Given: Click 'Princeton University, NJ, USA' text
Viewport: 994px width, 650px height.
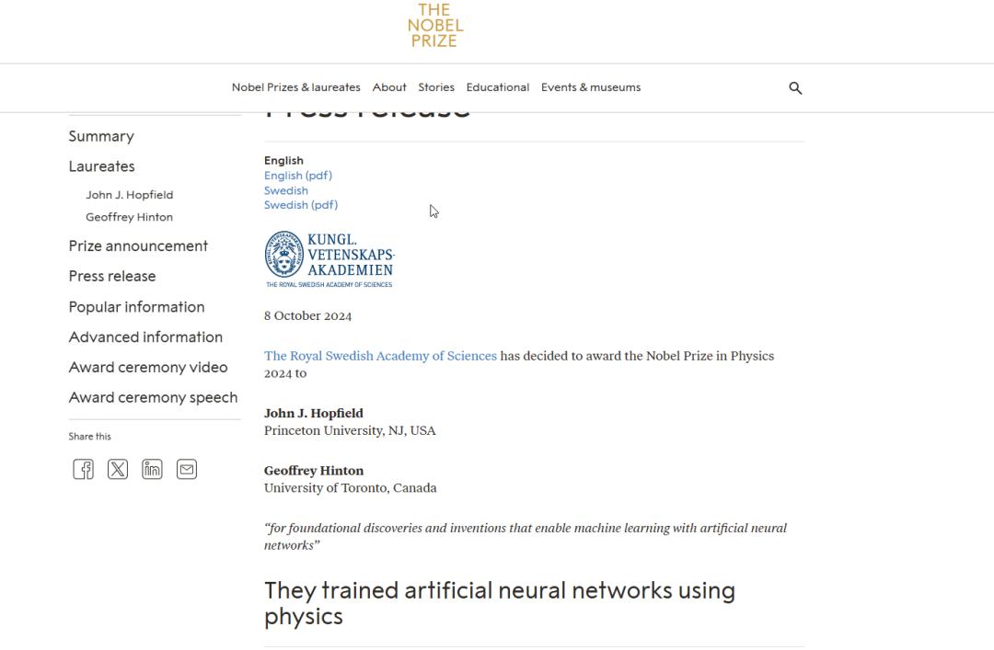Looking at the screenshot, I should (350, 431).
